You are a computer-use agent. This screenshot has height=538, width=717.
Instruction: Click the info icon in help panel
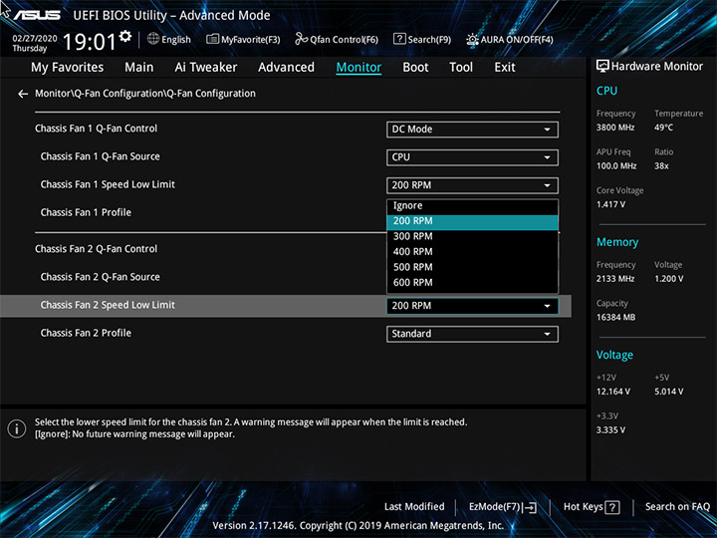(x=17, y=429)
